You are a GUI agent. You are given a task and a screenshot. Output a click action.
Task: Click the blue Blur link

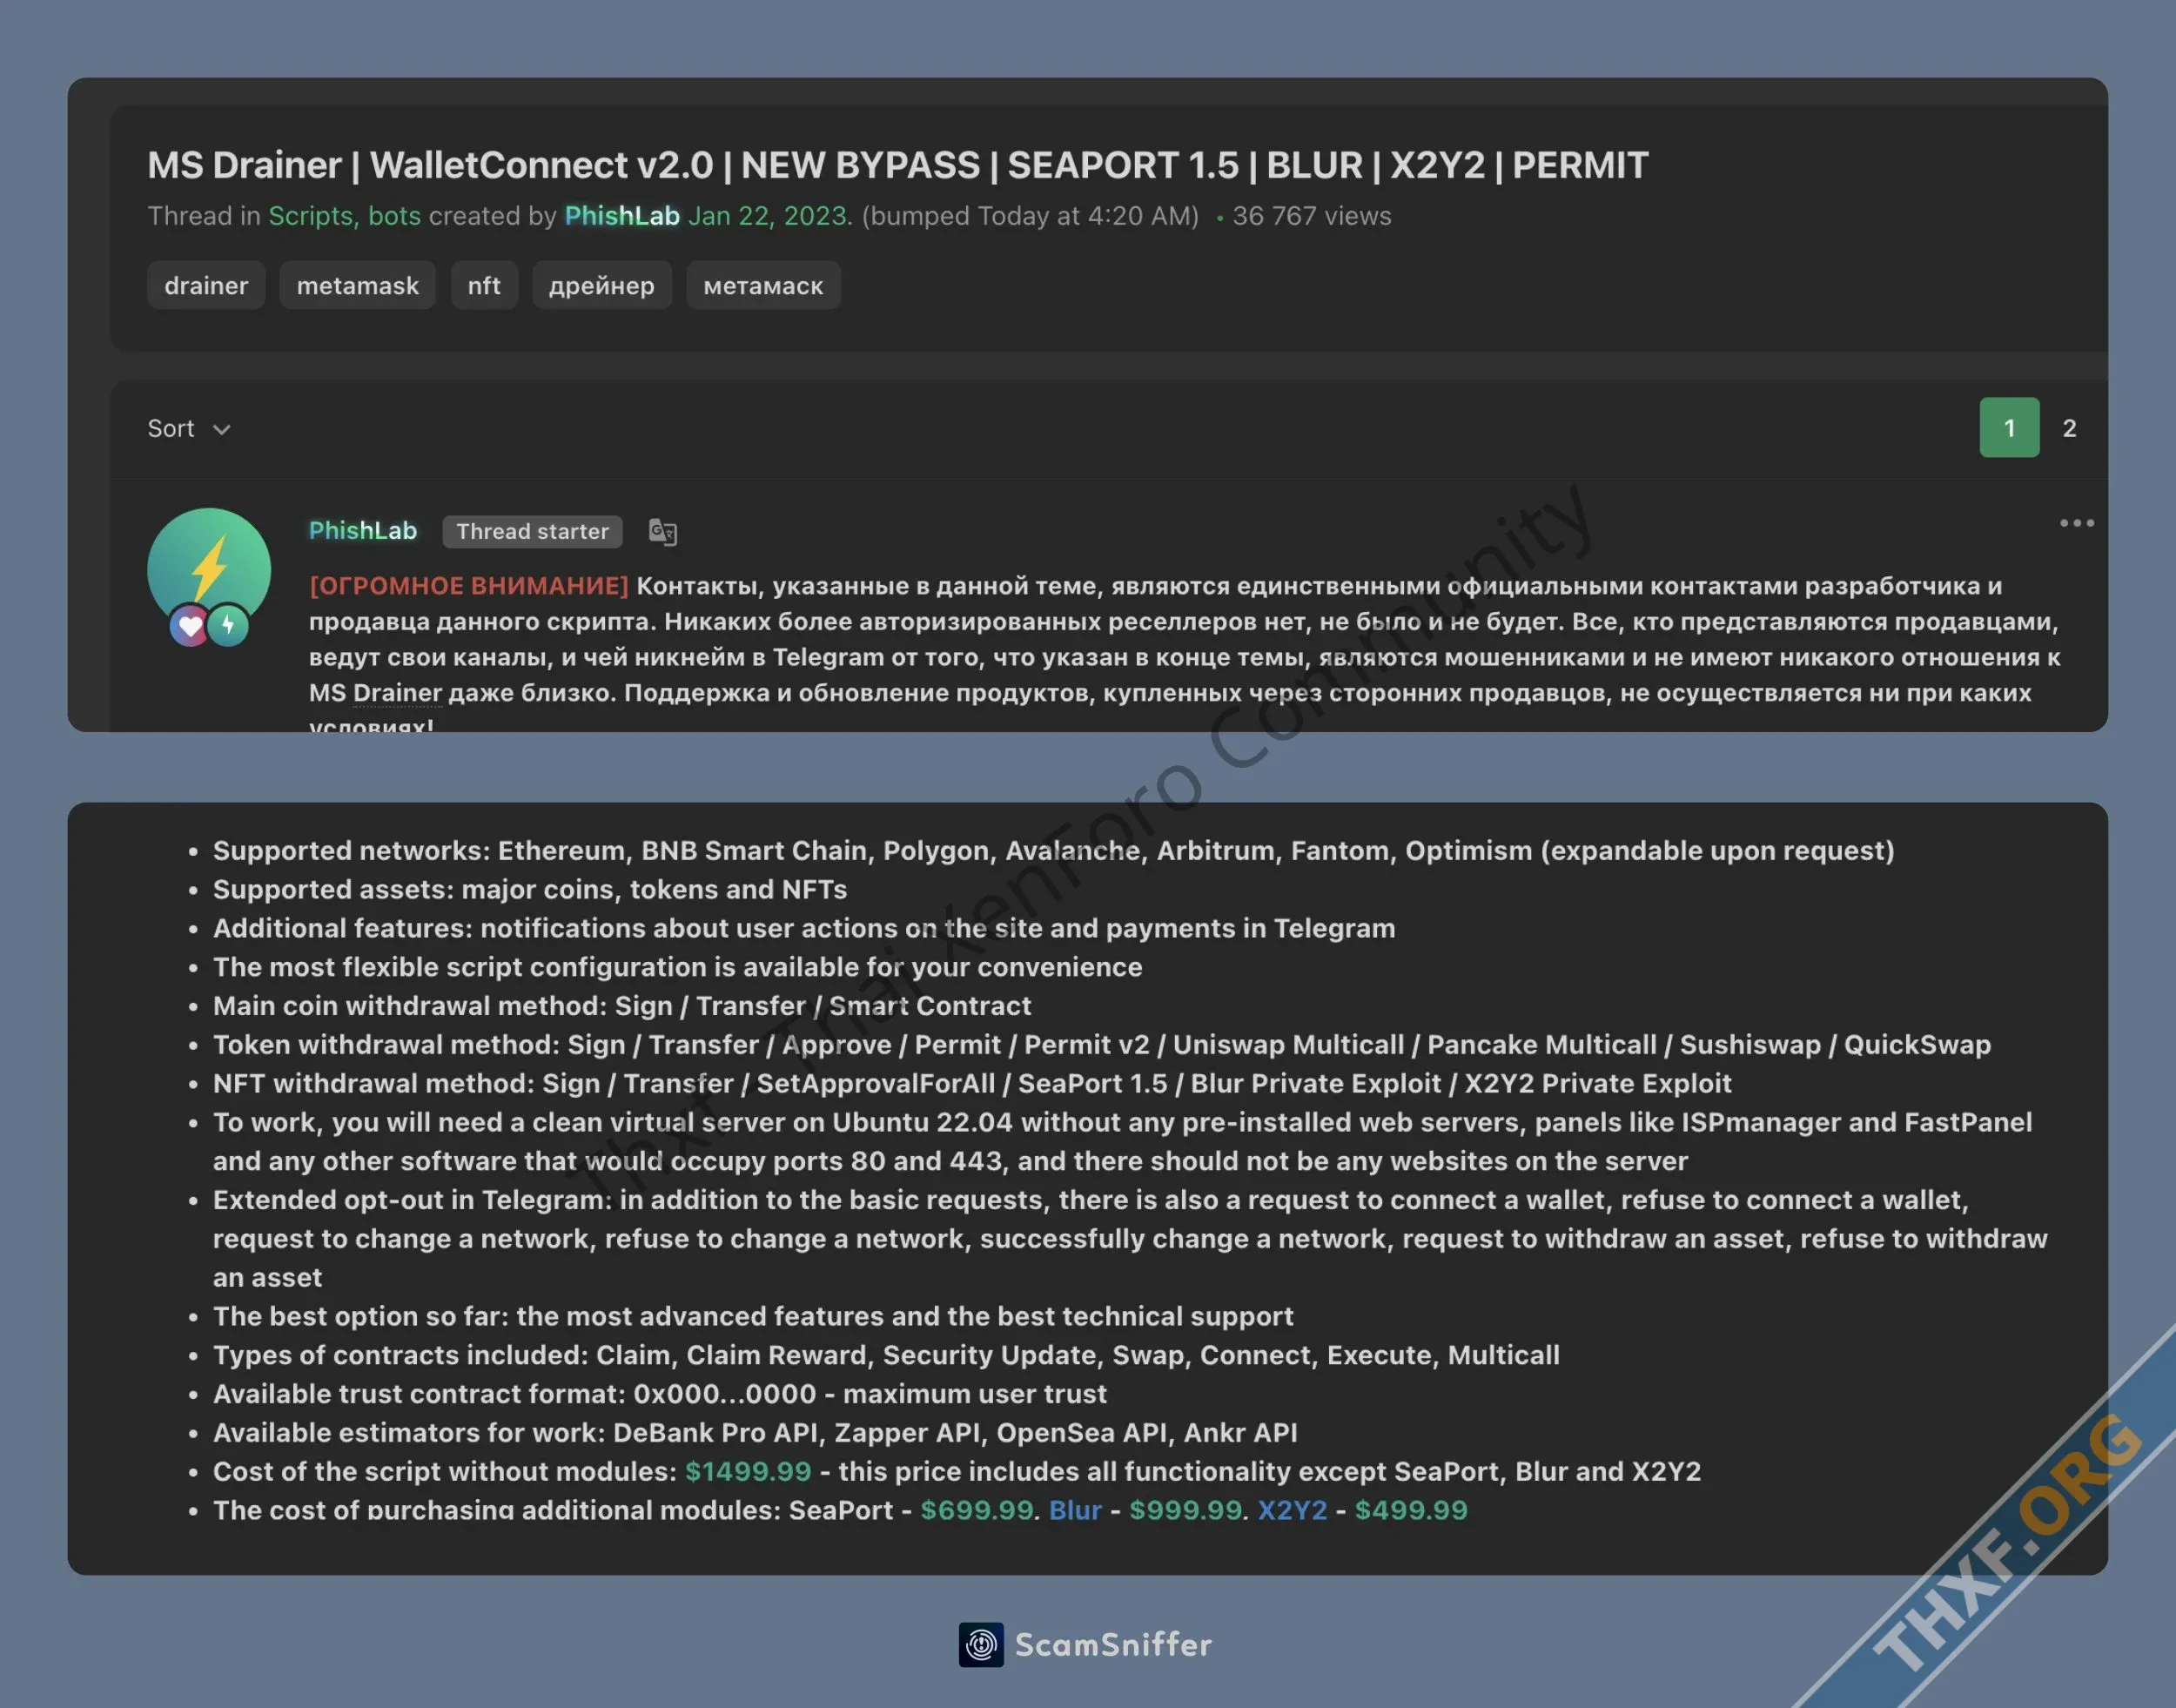(1075, 1510)
